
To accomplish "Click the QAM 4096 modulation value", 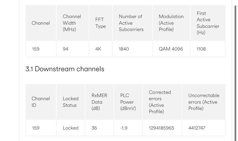I will coord(171,49).
